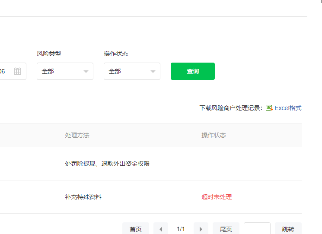Image resolution: width=322 pixels, height=234 pixels.
Task: Go to previous page arrow
Action: pyautogui.click(x=161, y=229)
